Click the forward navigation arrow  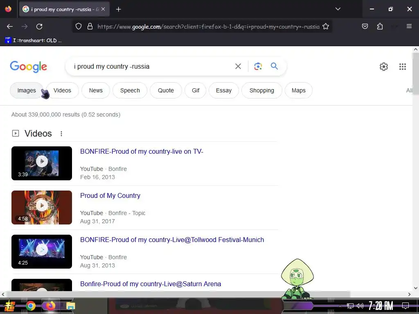25,27
